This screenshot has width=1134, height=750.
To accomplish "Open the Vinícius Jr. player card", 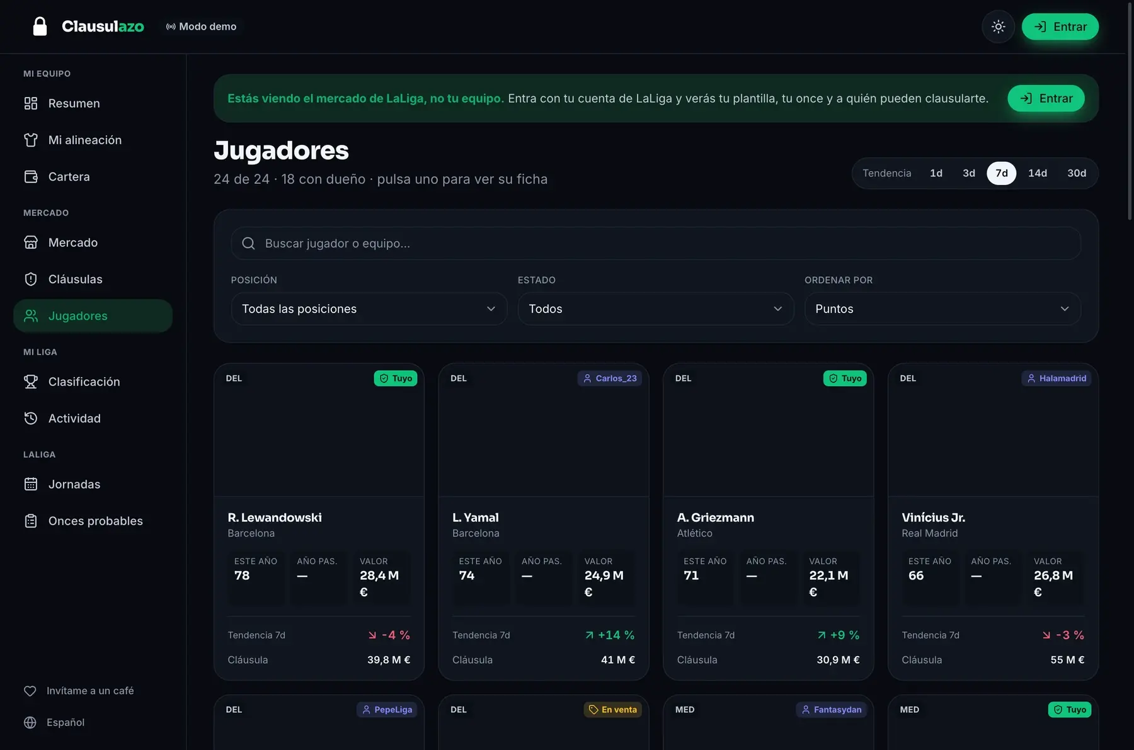I will coord(993,521).
